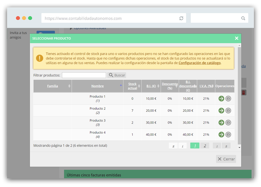Click the macOS red close button
This screenshot has height=187, width=261.
coord(18,18)
